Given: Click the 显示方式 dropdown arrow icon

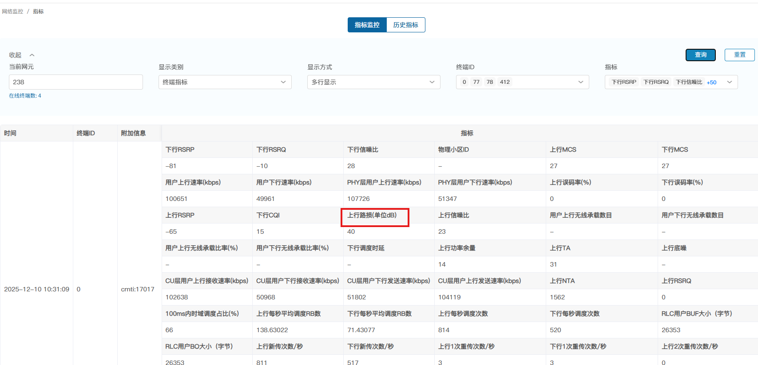Looking at the screenshot, I should [x=432, y=82].
